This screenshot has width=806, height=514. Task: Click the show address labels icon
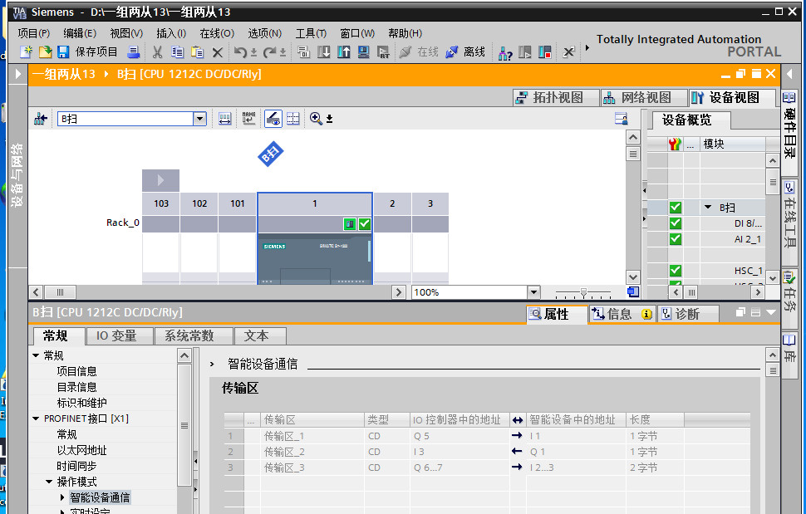tap(224, 119)
